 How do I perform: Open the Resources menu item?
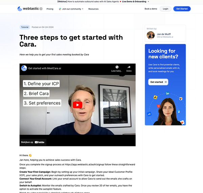[x=93, y=9]
